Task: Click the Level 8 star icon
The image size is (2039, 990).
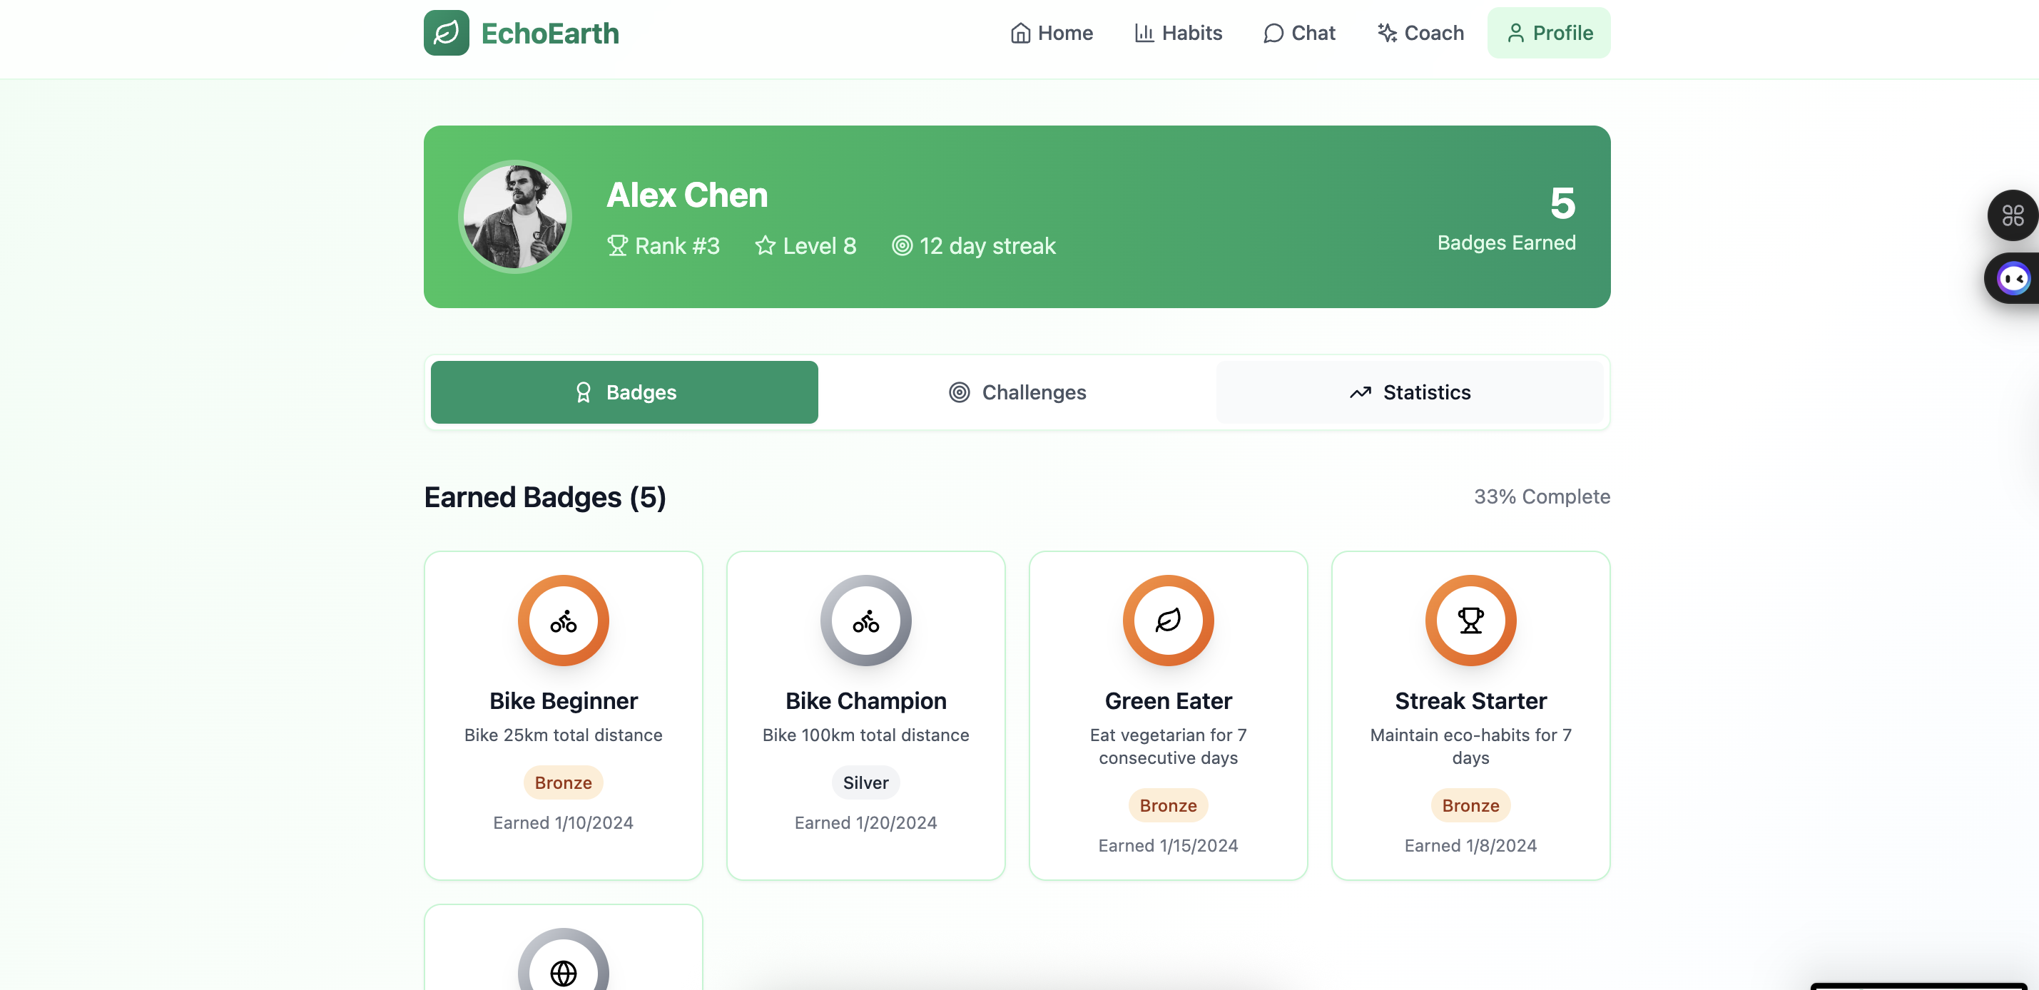Action: tap(765, 245)
